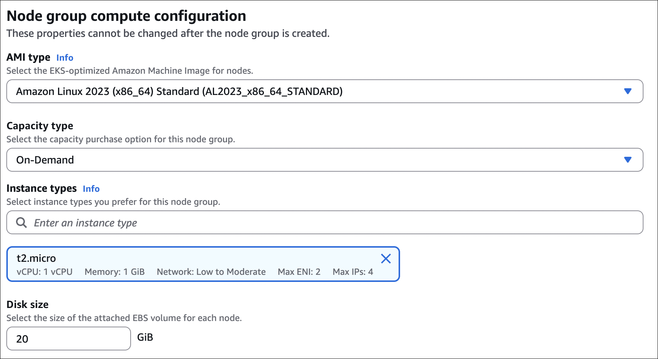The width and height of the screenshot is (658, 359).
Task: Click the 'Network: Low to Moderate' spec
Action: (211, 272)
